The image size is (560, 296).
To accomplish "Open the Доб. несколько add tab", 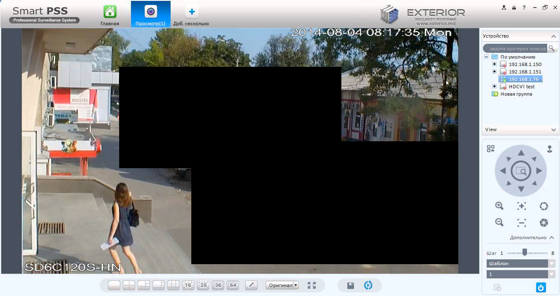I will coord(191,15).
